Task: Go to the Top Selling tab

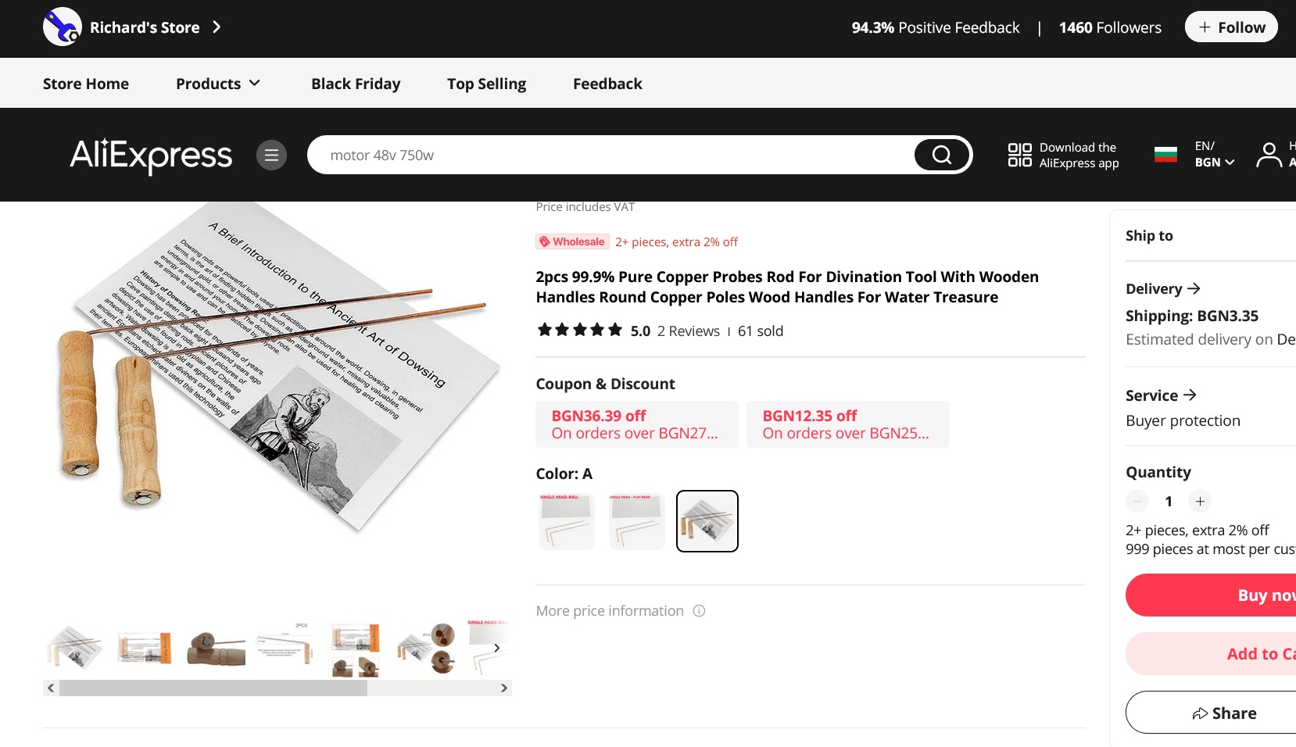Action: click(486, 84)
